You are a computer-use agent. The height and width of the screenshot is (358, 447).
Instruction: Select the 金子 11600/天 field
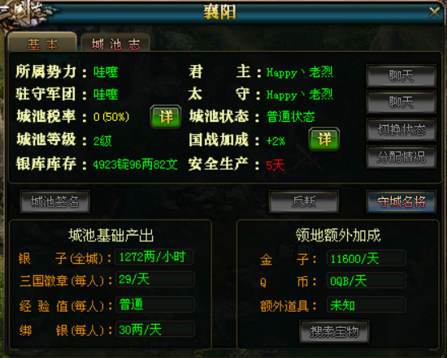tap(366, 258)
